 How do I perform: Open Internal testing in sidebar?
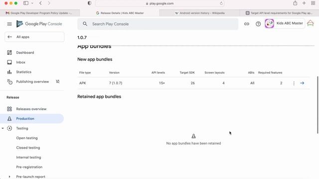[28, 157]
